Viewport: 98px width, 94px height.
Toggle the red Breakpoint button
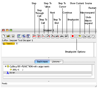(73, 36)
